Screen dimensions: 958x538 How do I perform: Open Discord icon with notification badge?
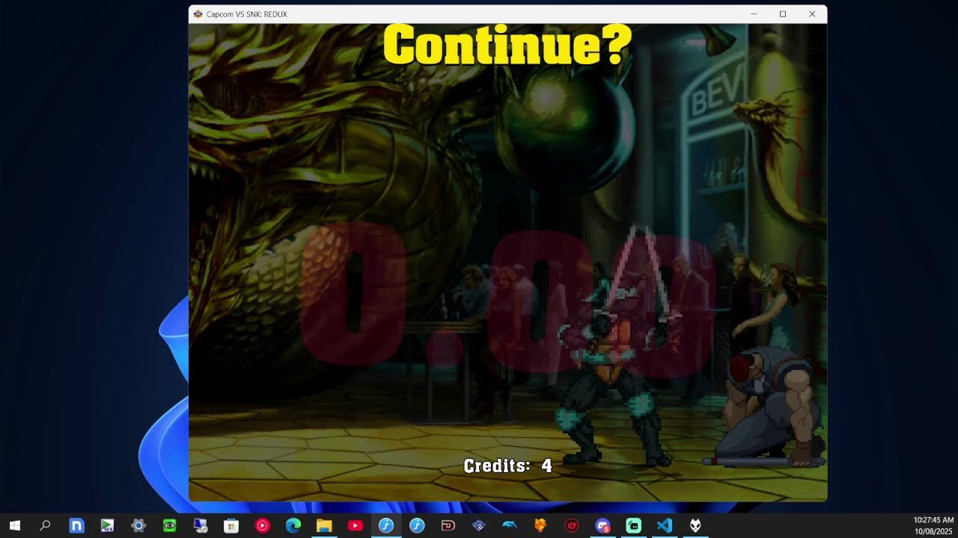pyautogui.click(x=602, y=525)
